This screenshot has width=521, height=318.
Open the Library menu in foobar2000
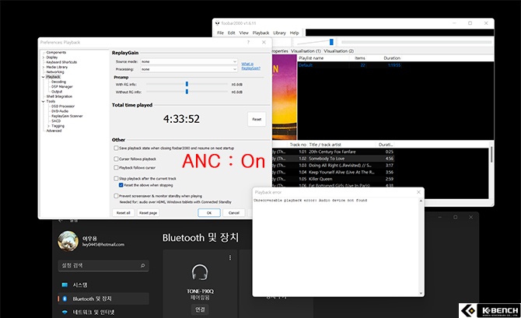click(x=279, y=33)
